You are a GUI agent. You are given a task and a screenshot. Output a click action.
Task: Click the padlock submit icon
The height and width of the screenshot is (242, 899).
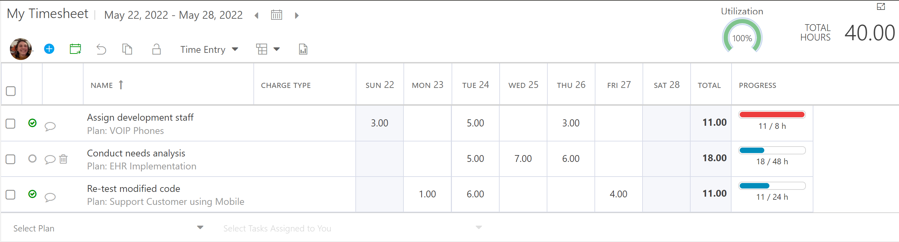pyautogui.click(x=156, y=49)
